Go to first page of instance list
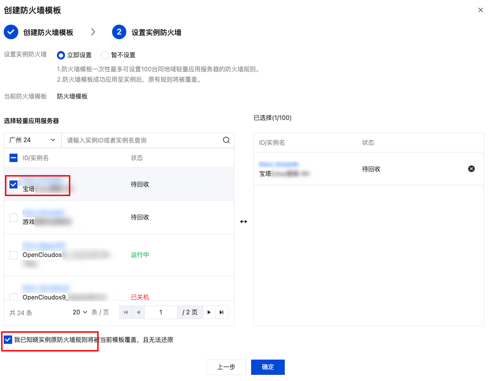Viewport: 490px width, 381px height. click(126, 312)
